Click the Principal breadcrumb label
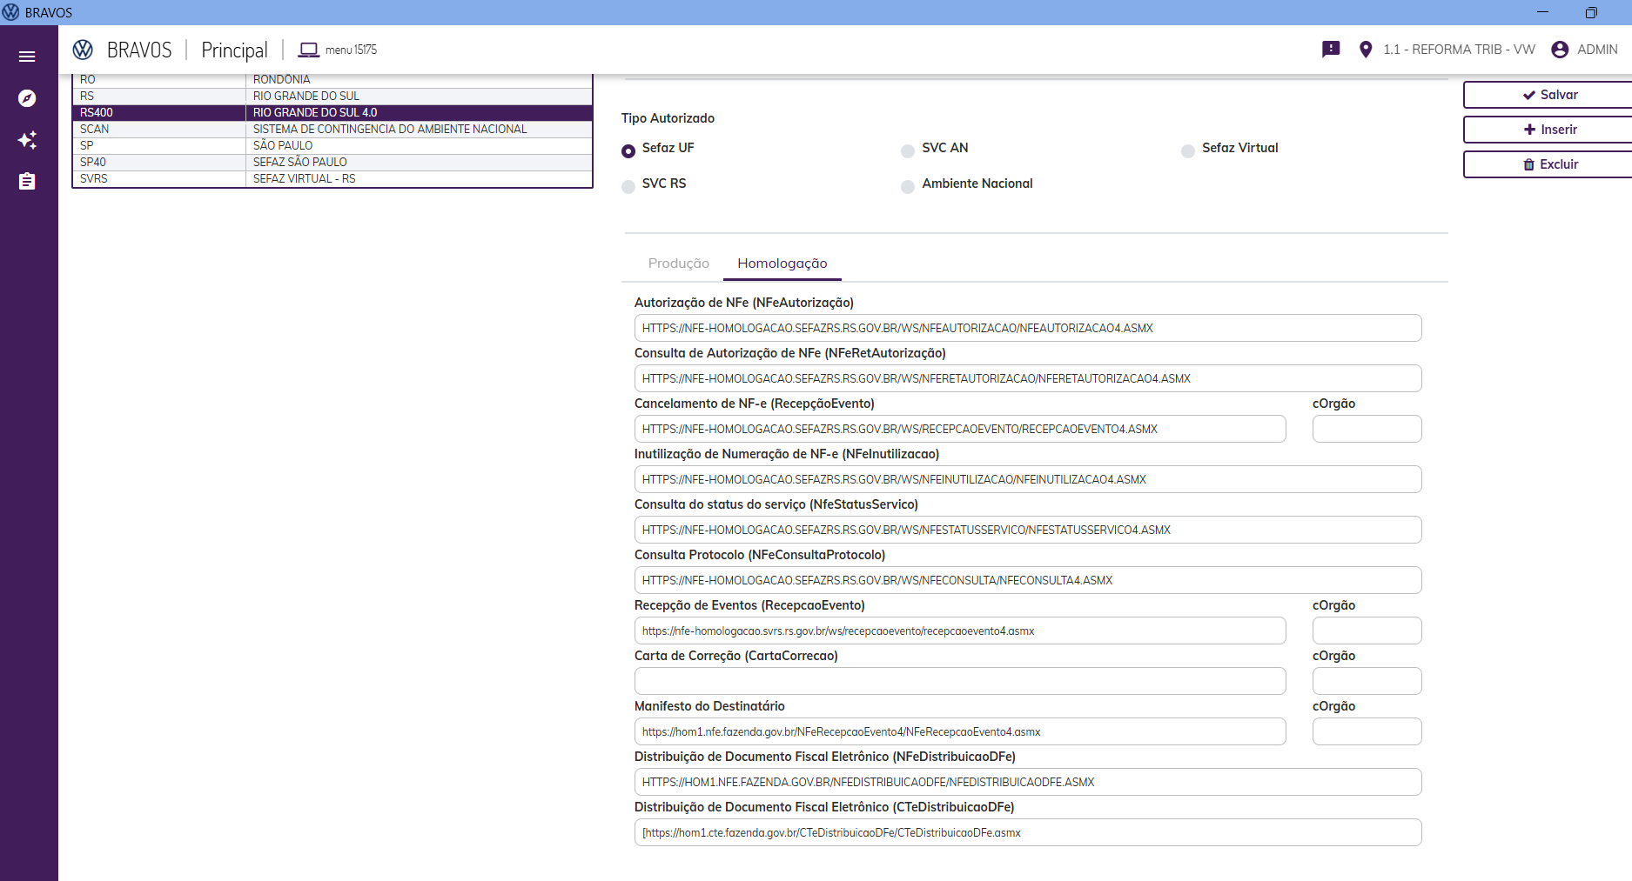 [x=234, y=50]
